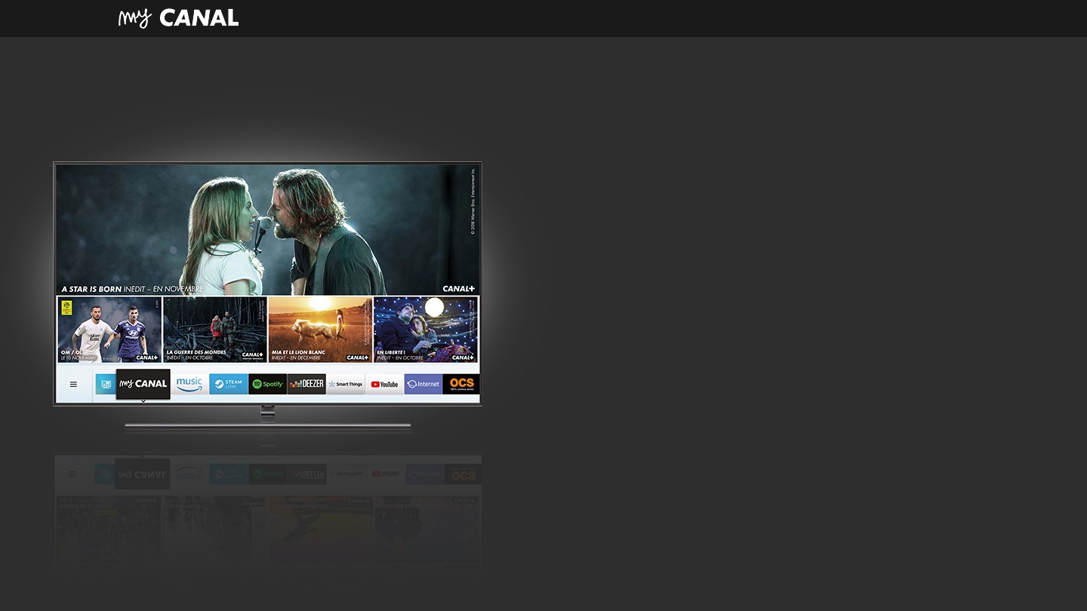Viewport: 1087px width, 611px height.
Task: Select the OCS app tile
Action: click(461, 384)
